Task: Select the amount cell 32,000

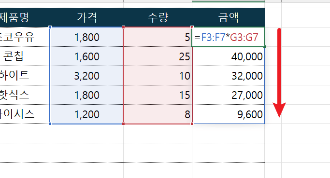Action: click(229, 76)
